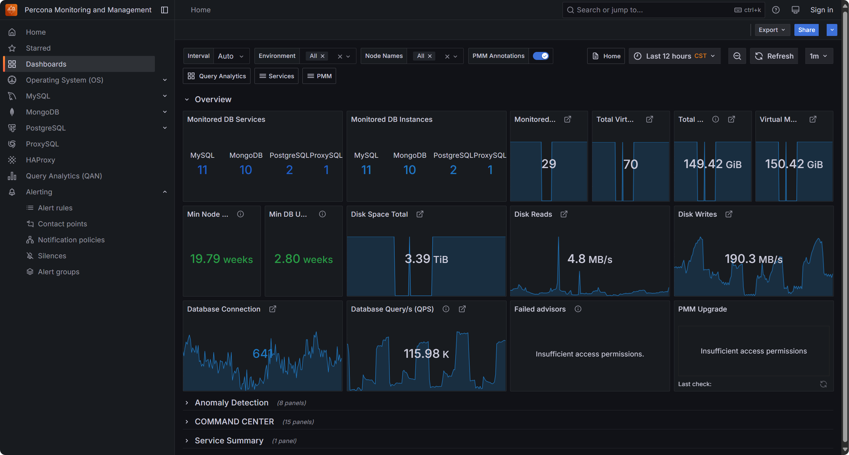
Task: Click Sign in
Action: [x=822, y=10]
